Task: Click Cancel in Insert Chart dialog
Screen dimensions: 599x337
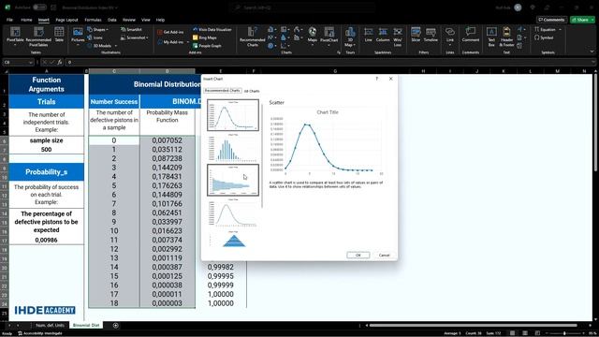Action: (384, 255)
